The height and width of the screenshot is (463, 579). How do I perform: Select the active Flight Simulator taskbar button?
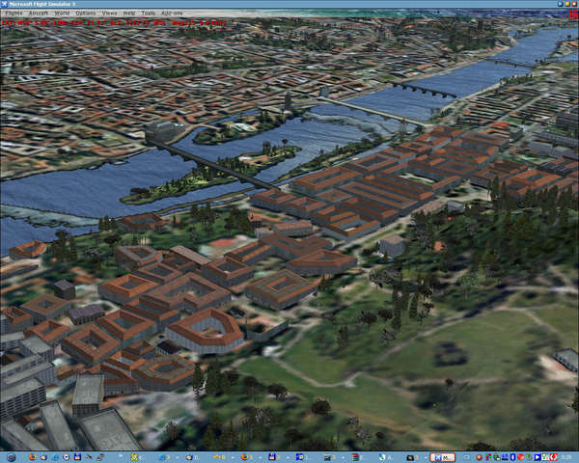coord(443,457)
